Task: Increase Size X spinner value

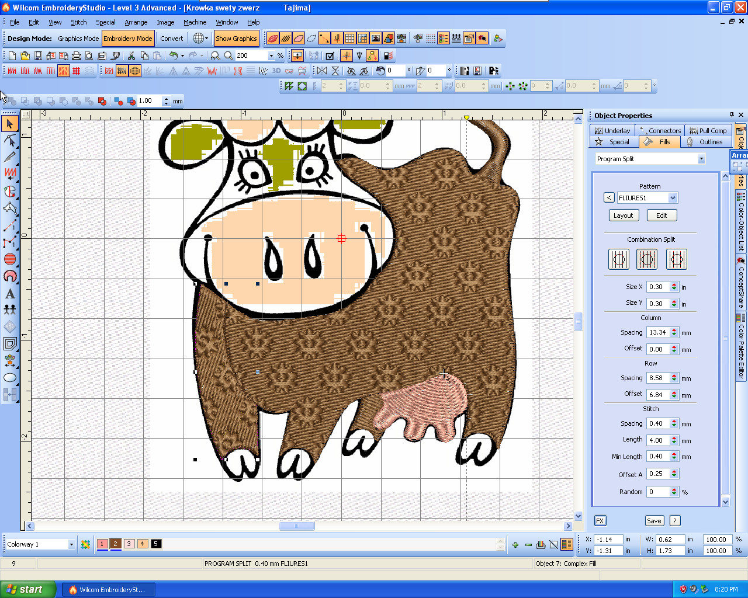Action: pos(674,285)
